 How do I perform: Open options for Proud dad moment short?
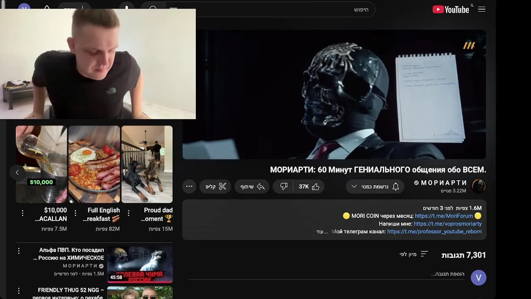(129, 213)
